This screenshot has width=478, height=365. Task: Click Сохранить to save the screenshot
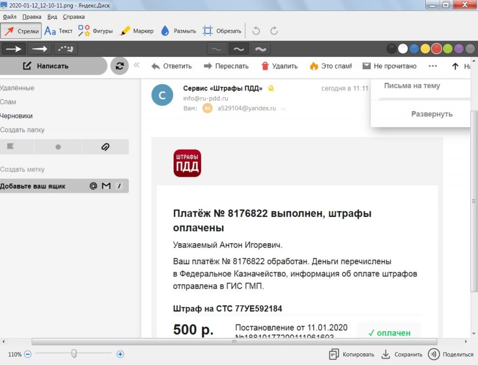click(x=402, y=354)
